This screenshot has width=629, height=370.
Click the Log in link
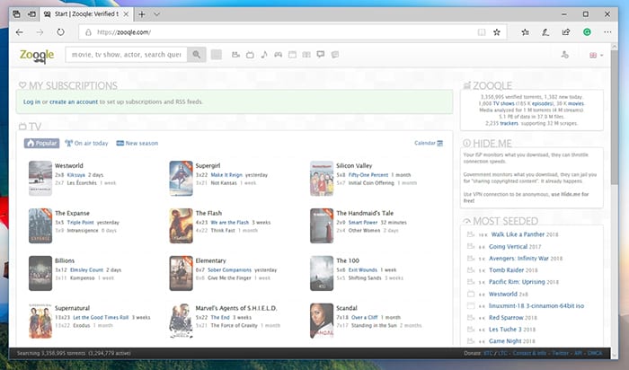(x=31, y=101)
